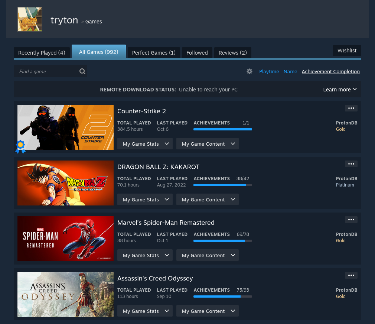Open the Counter-Strike 2 cover thumbnail

click(65, 127)
